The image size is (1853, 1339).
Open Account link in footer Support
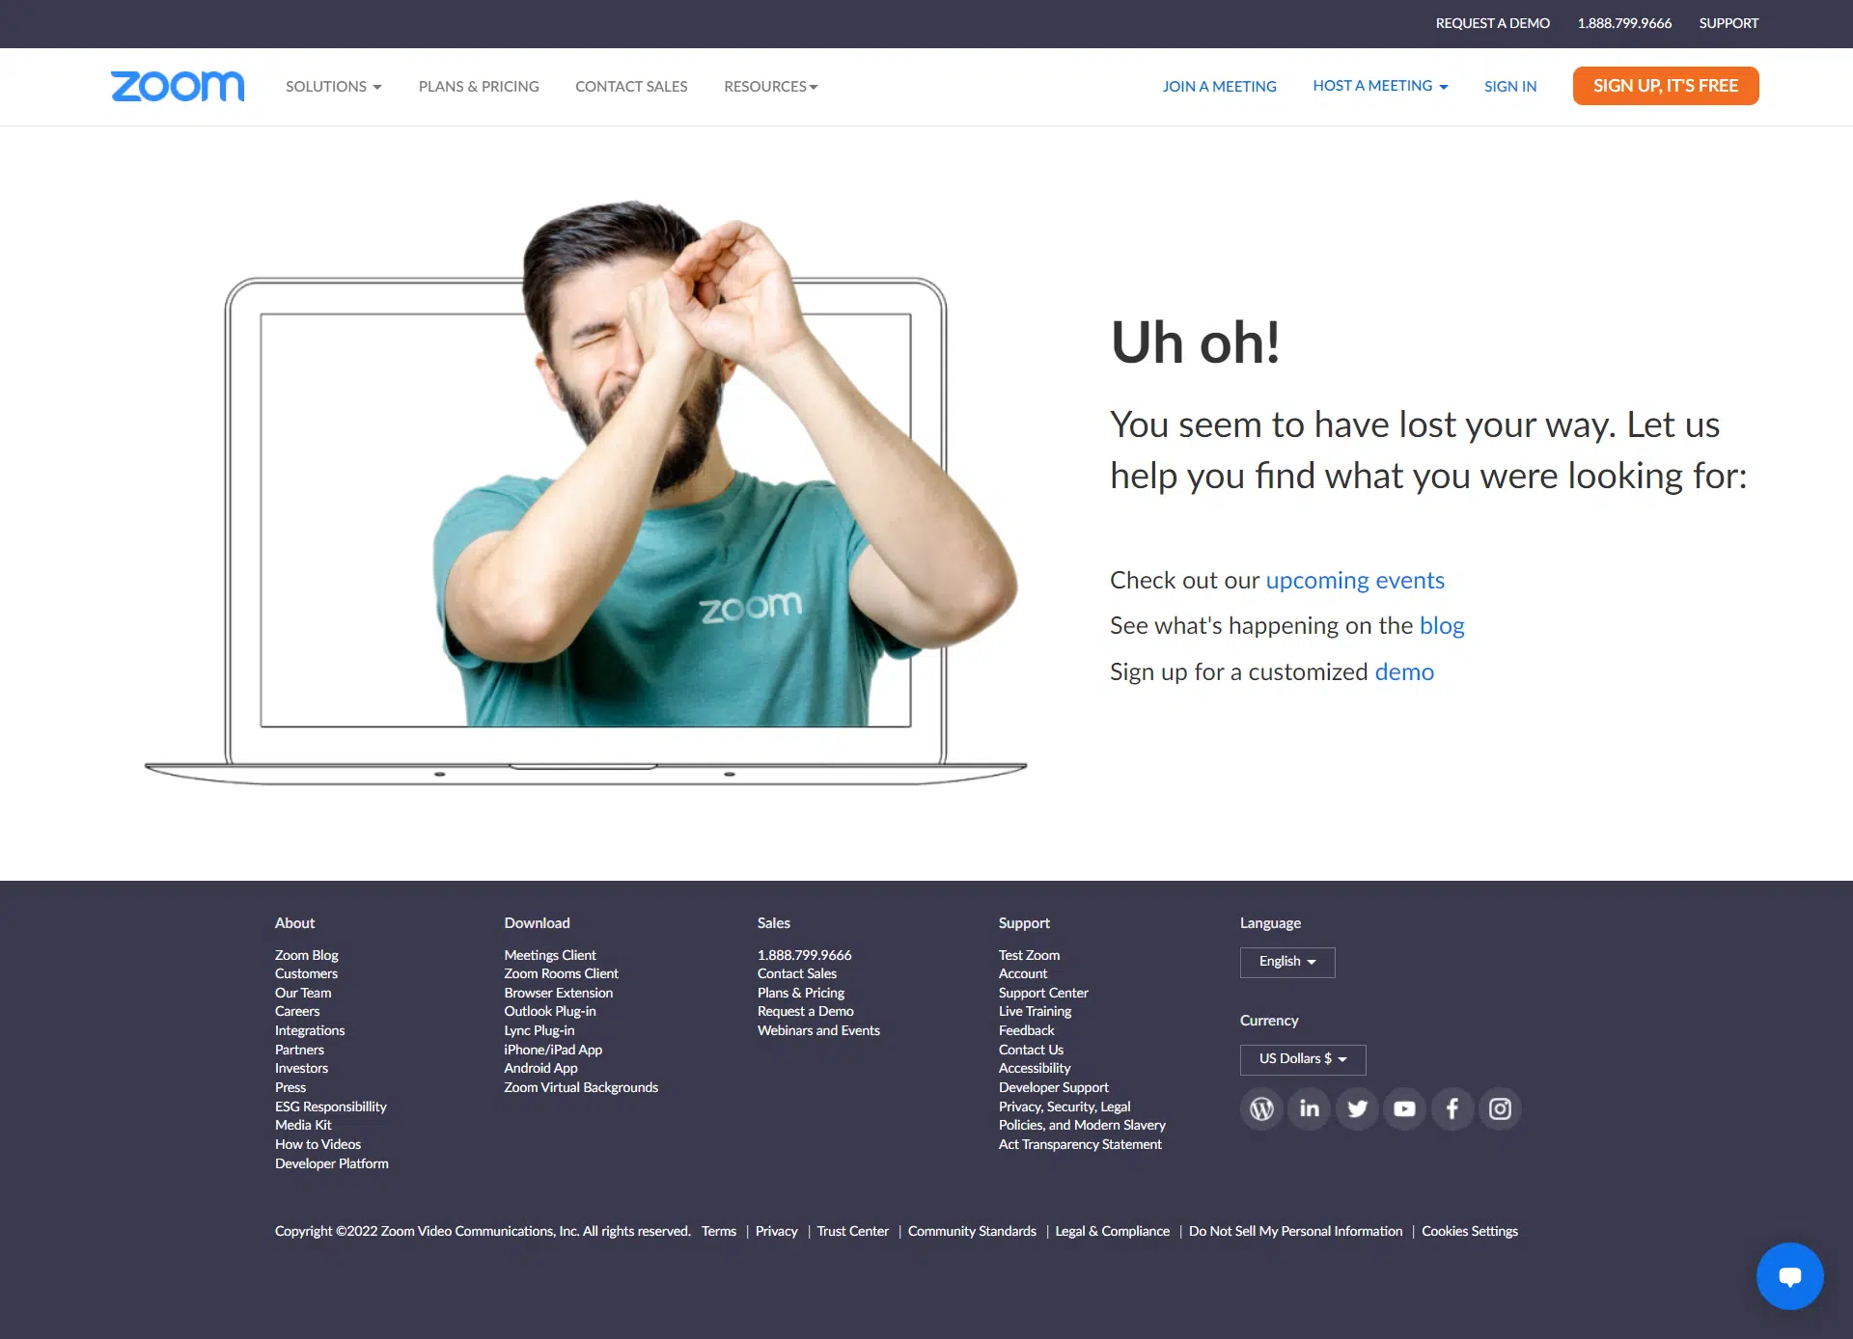[1023, 973]
